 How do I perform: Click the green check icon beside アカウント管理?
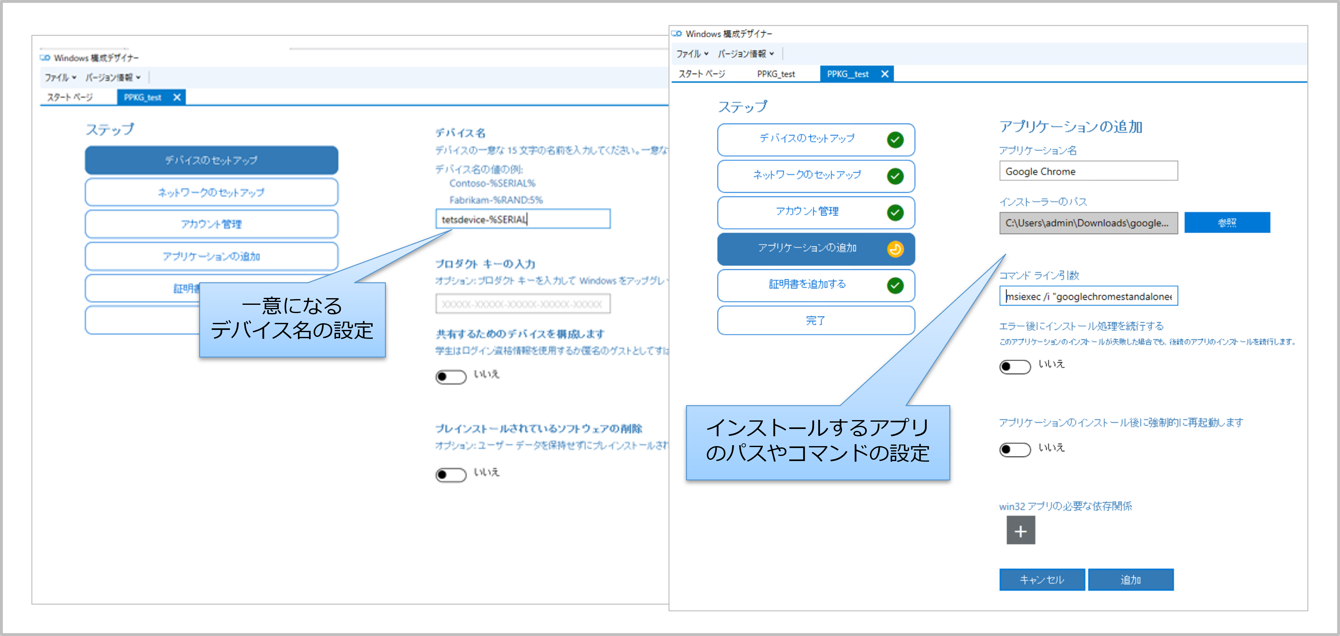click(896, 213)
